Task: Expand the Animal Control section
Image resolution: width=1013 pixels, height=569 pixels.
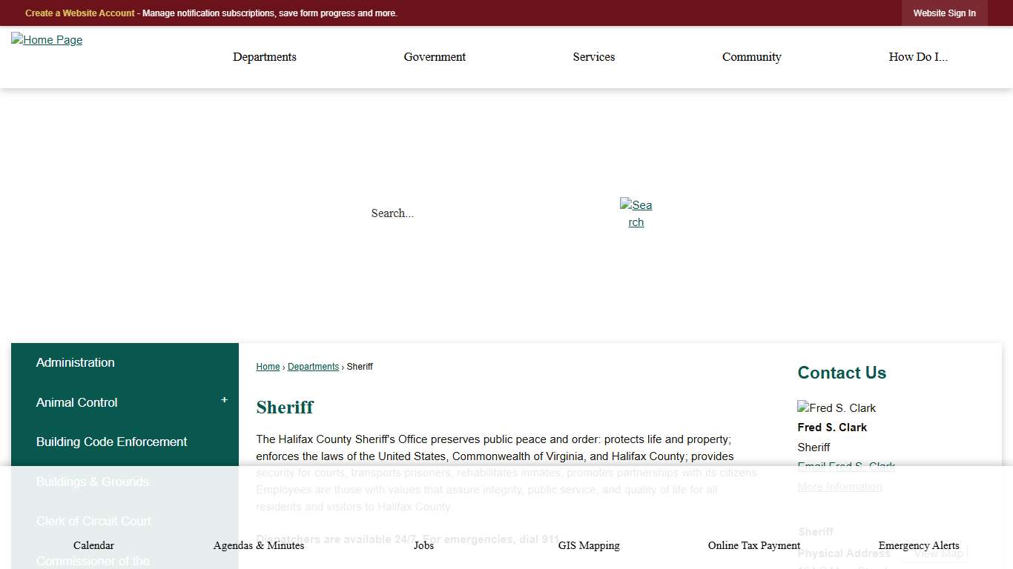Action: tap(224, 399)
